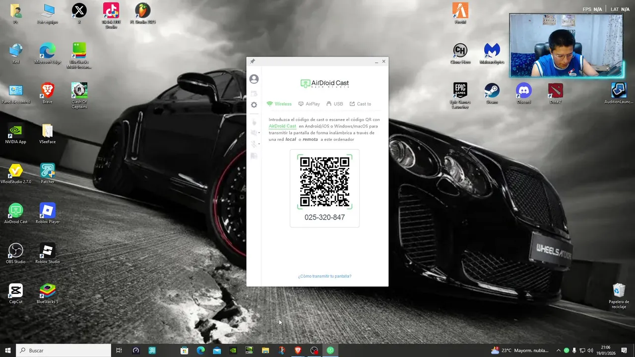Select the AuditionLauncher desktop icon

point(619,94)
